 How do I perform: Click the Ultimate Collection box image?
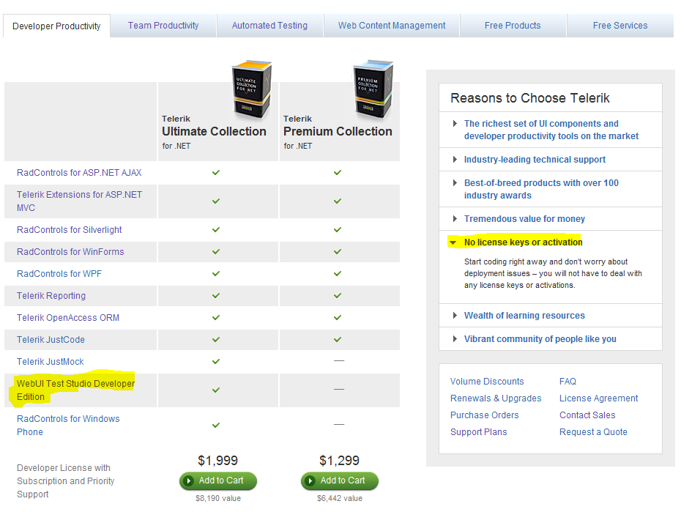tap(252, 90)
